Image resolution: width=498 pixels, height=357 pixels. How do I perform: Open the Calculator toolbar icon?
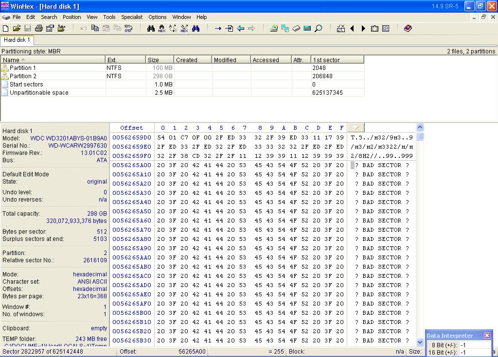pyautogui.click(x=307, y=29)
